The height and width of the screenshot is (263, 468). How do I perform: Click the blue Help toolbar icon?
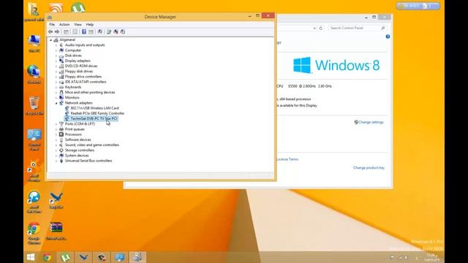pos(84,31)
